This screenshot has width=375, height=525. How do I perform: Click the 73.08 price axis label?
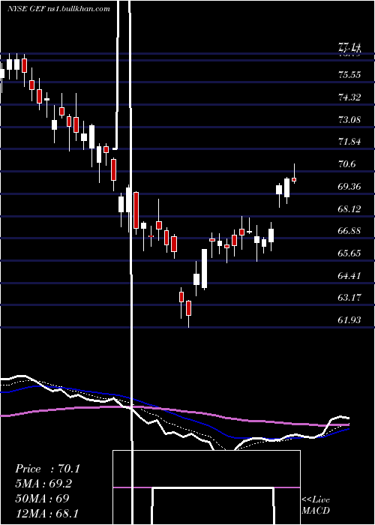tap(349, 119)
